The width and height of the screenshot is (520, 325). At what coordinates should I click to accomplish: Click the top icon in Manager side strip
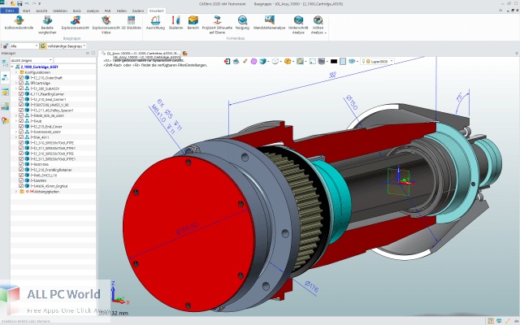(x=5, y=63)
